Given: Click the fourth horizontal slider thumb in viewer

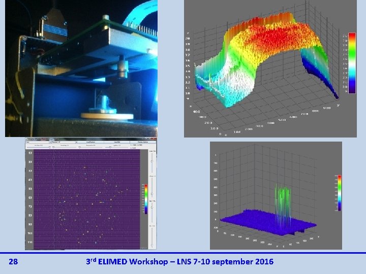Looking at the screenshot, I should pyautogui.click(x=110, y=147).
